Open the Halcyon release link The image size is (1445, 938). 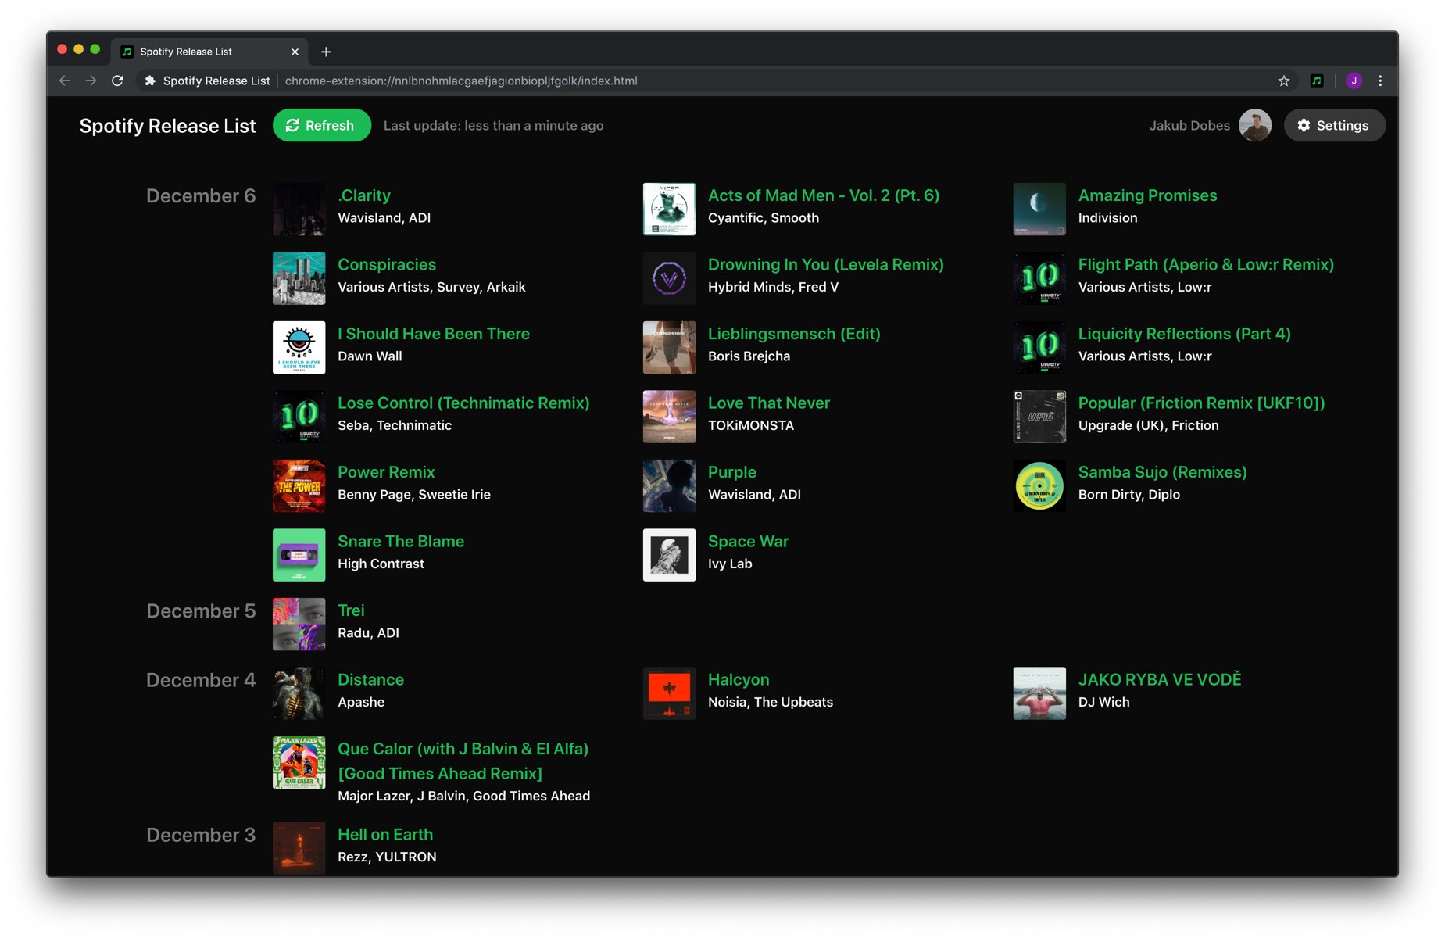739,679
